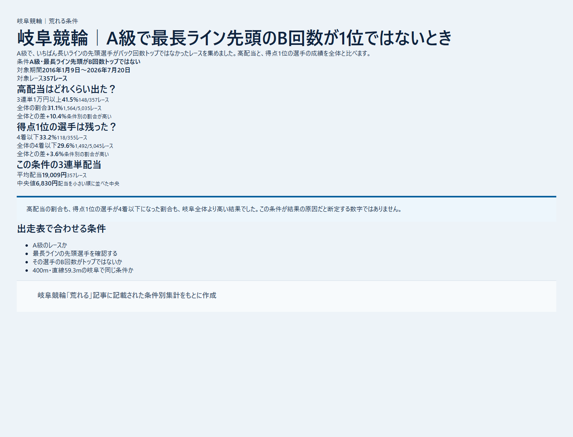
Task: Click the heading 出走表で合わせる条件
Action: (x=61, y=228)
